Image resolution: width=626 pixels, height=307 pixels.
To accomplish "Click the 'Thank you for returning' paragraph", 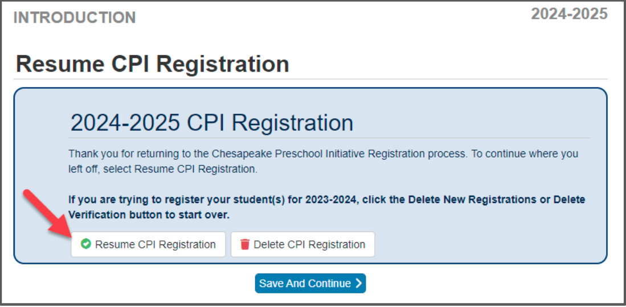I will pos(323,161).
